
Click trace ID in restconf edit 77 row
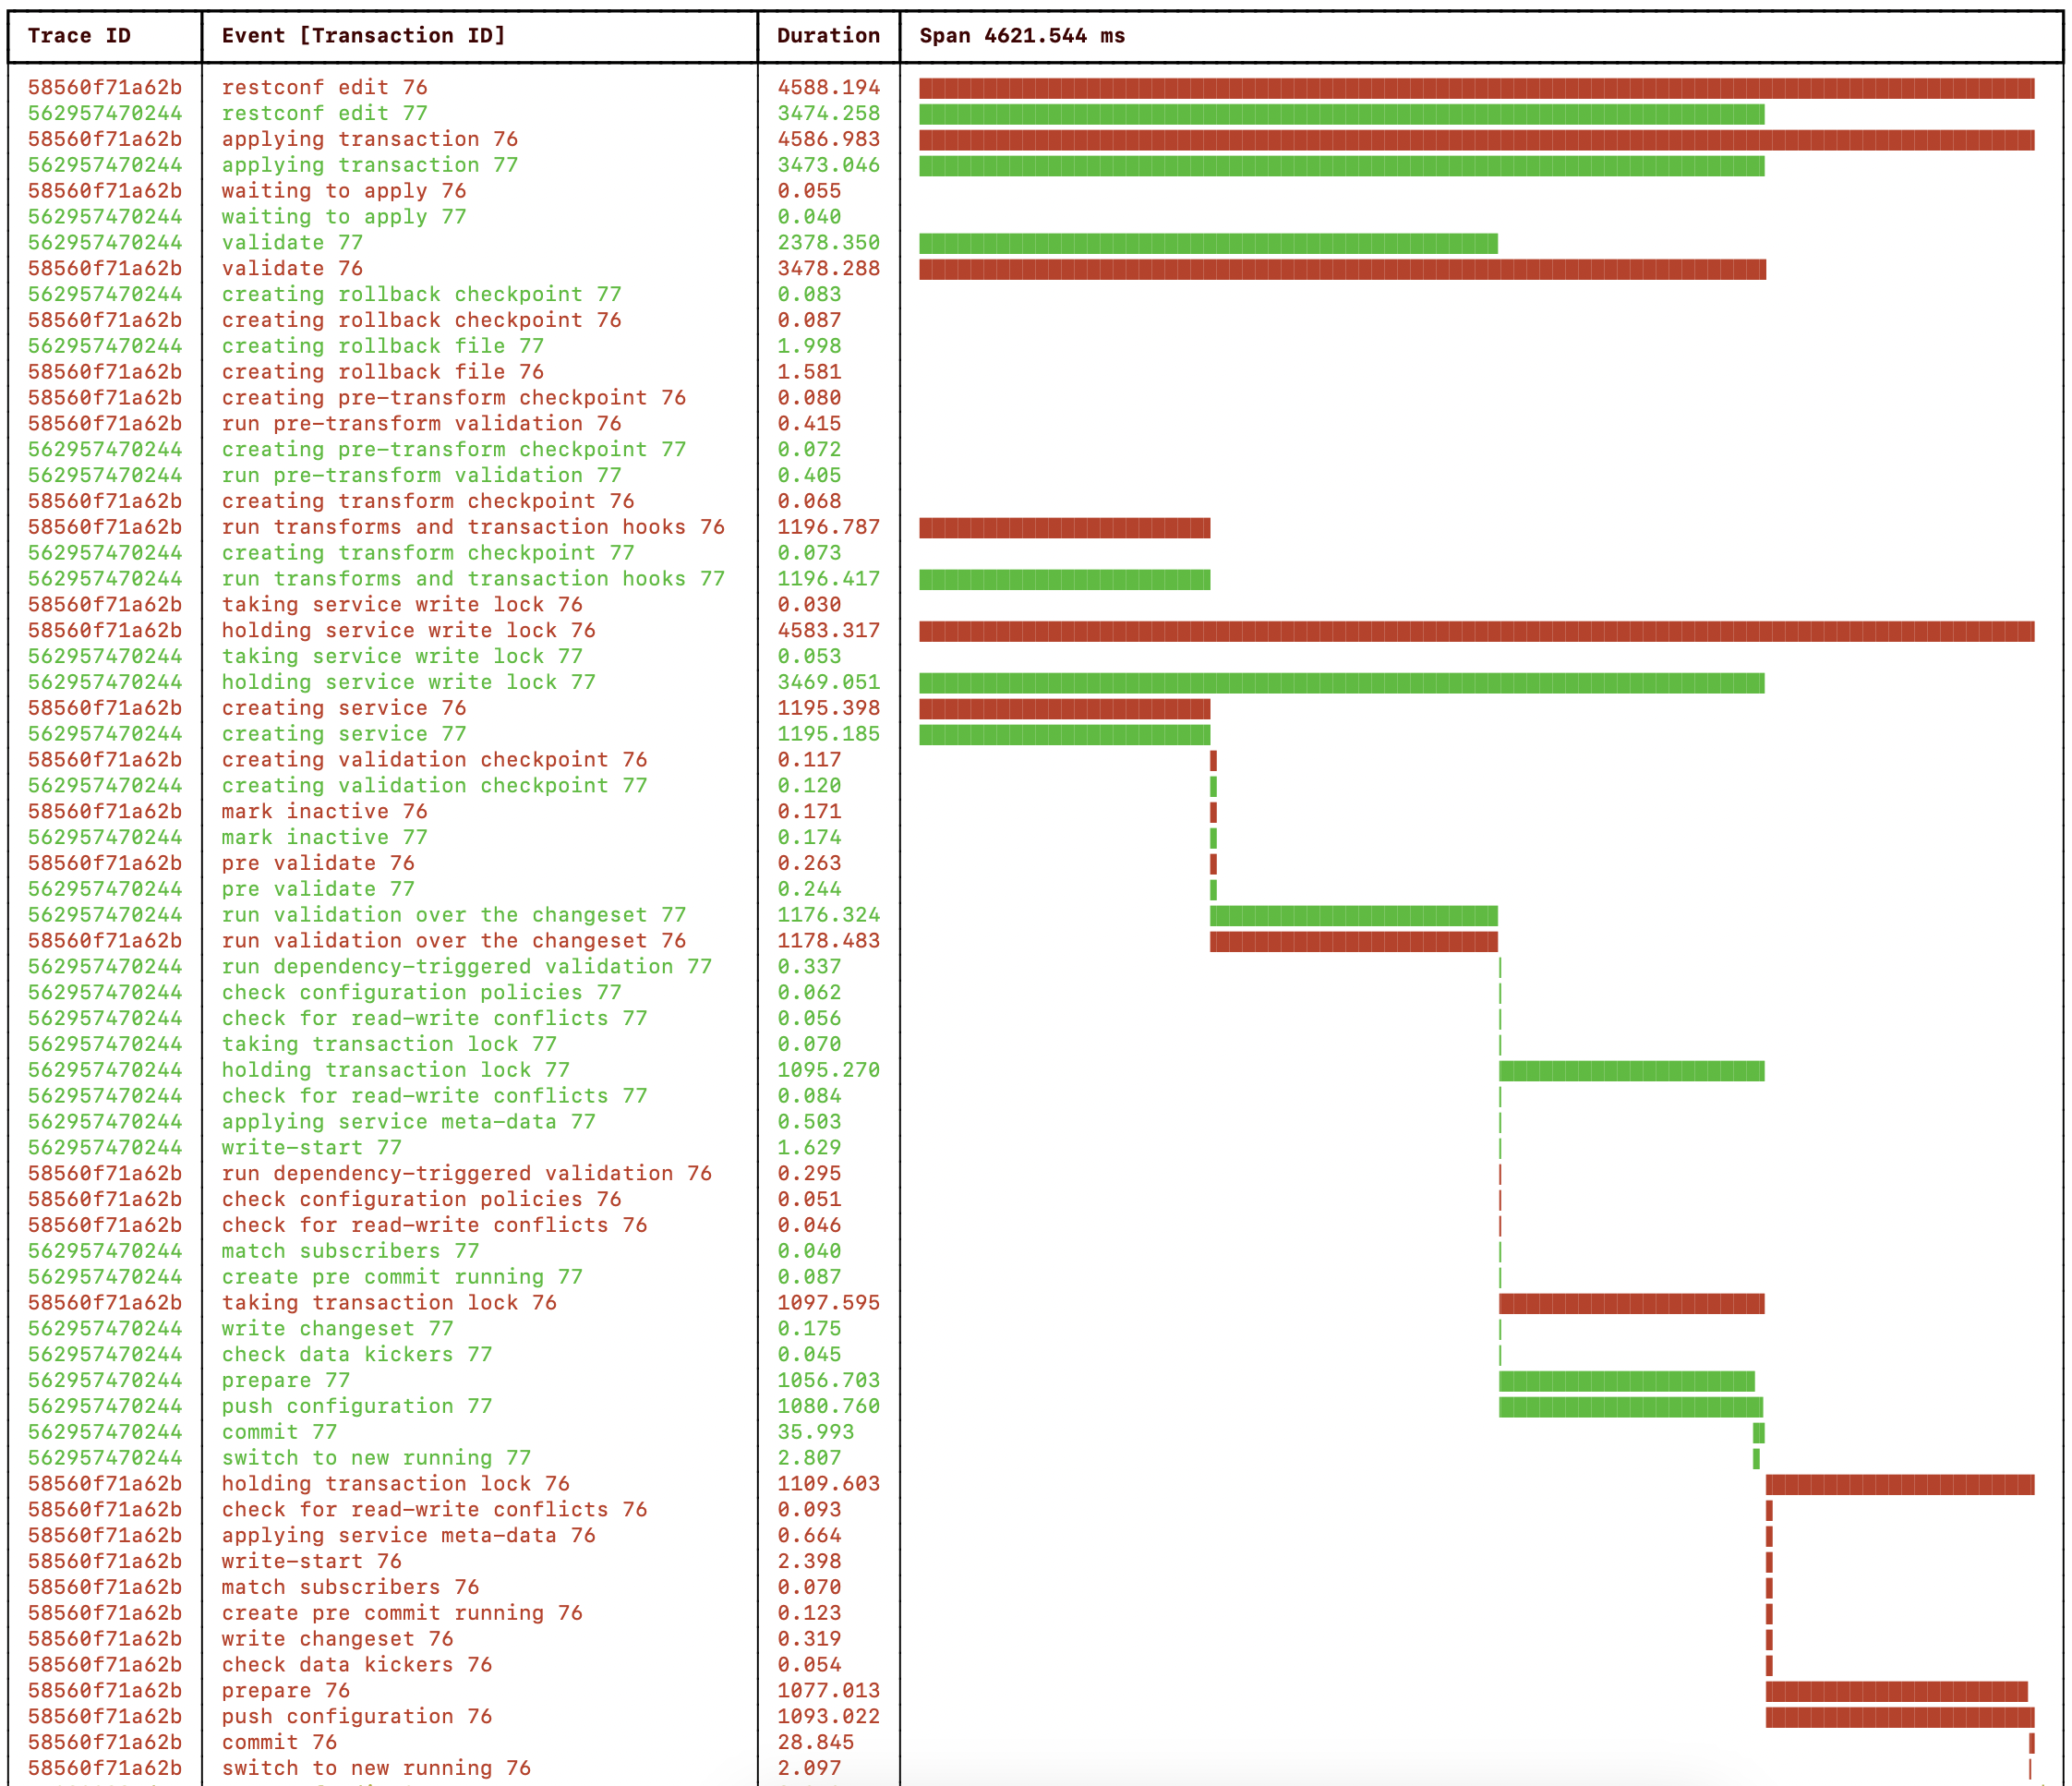[105, 114]
